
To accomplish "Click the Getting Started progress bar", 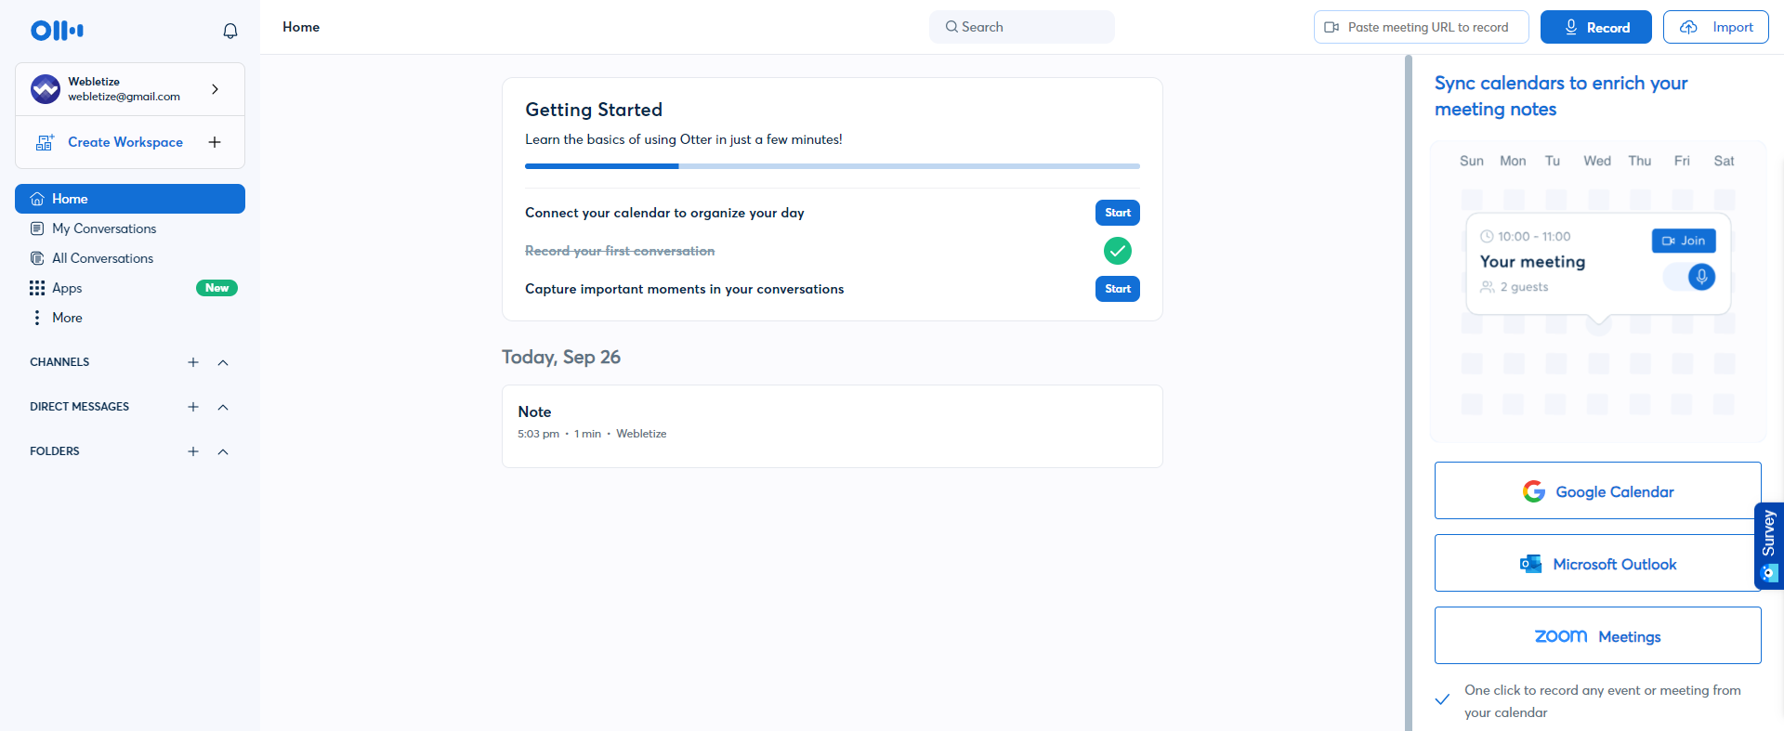I will click(833, 166).
